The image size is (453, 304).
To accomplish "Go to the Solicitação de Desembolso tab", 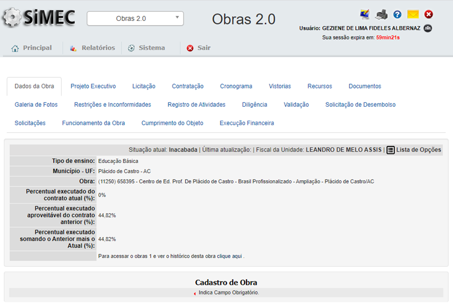I will [360, 105].
